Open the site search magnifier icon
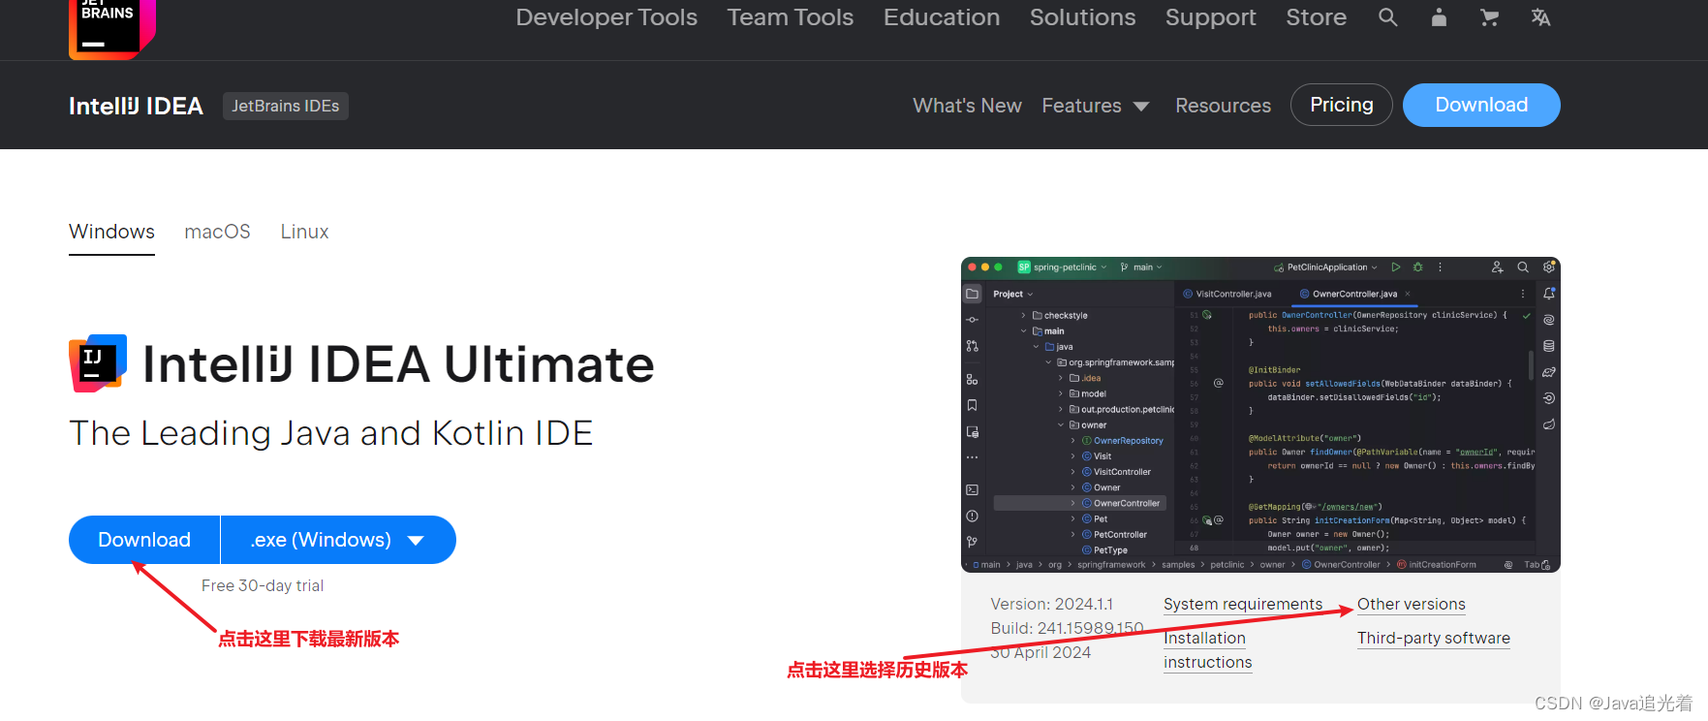The width and height of the screenshot is (1708, 721). 1387,17
